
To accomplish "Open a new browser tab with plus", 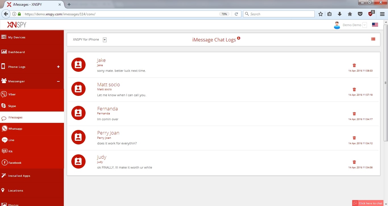I will tap(69, 4).
